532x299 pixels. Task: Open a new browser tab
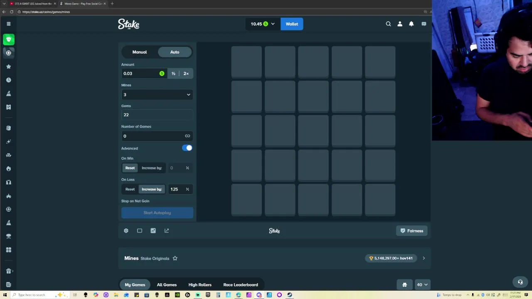(x=112, y=4)
